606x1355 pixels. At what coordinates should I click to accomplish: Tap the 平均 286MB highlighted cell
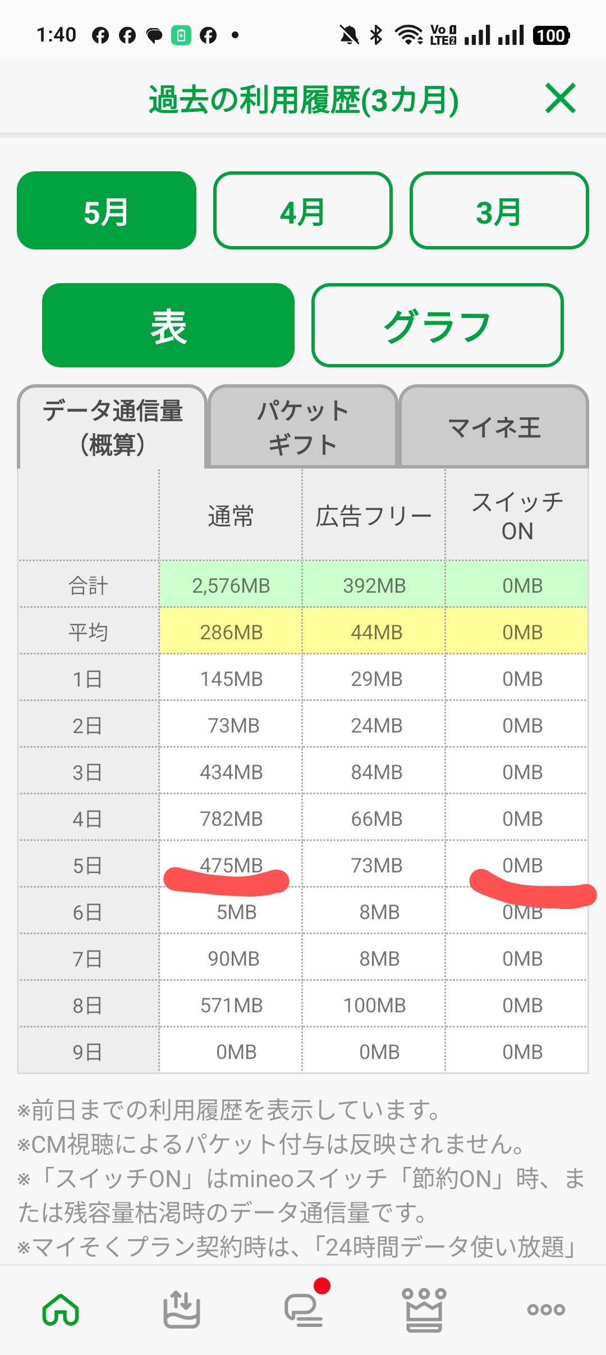231,632
